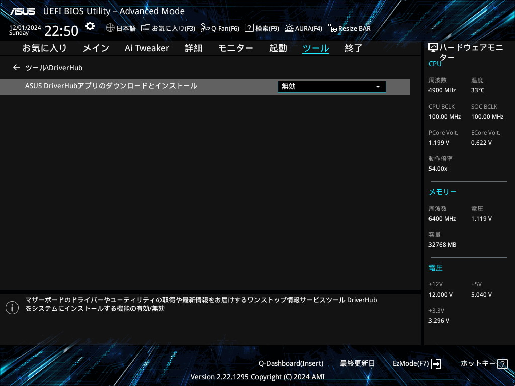Screen dimensions: 515x386
Task: Click +12V value 12.000 V
Action: pyautogui.click(x=441, y=295)
